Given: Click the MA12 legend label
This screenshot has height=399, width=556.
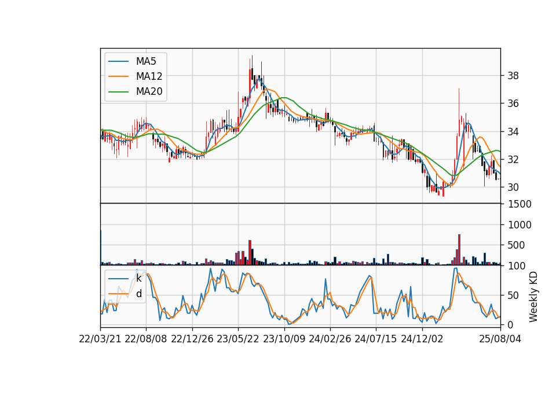Looking at the screenshot, I should coord(149,76).
